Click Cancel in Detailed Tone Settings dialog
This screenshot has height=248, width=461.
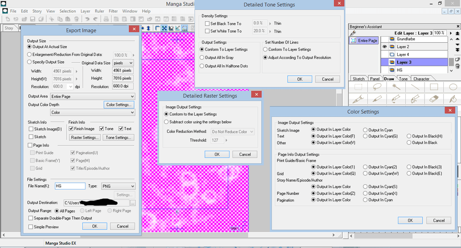(328, 79)
